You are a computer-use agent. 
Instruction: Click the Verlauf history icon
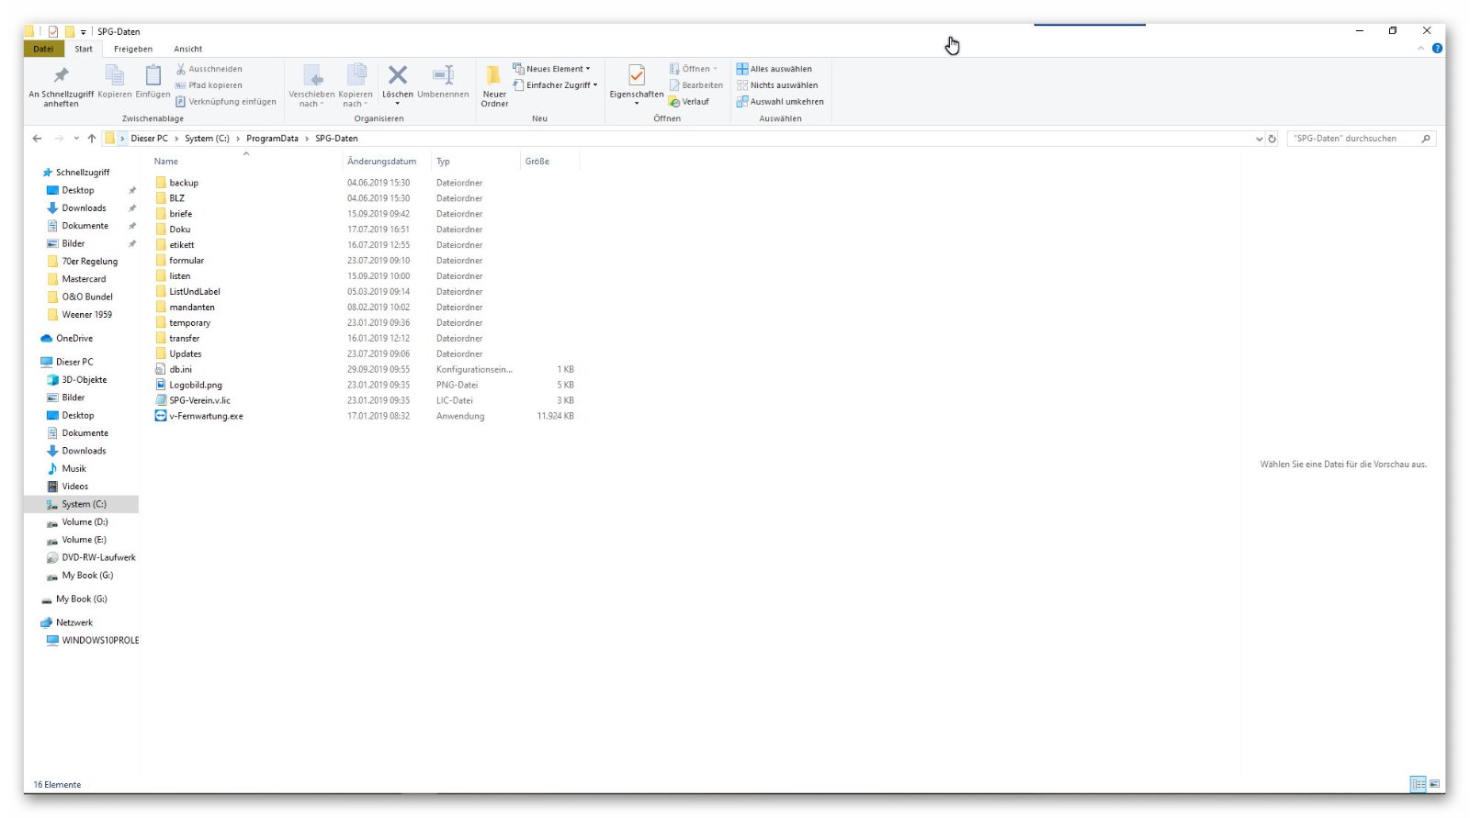tap(688, 102)
